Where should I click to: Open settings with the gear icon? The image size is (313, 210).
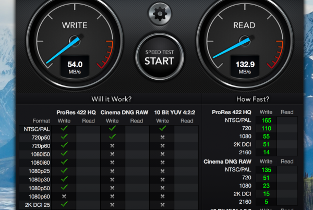(x=160, y=14)
